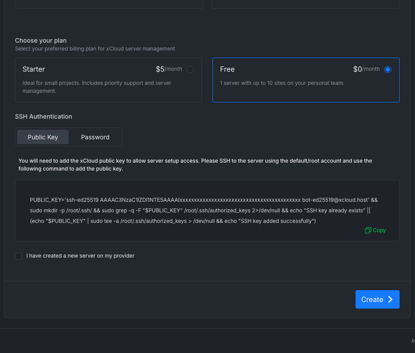415x353 pixels.
Task: Click the 'SSH Authentication' heading
Action: click(44, 116)
